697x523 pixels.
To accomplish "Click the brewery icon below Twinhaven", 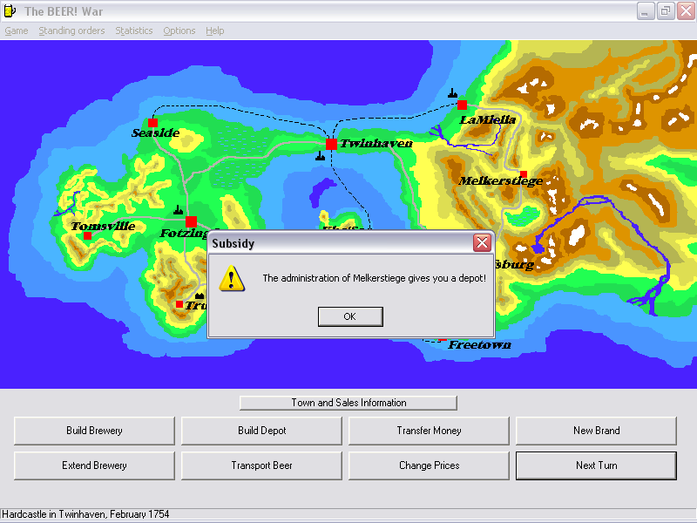I will coord(321,157).
